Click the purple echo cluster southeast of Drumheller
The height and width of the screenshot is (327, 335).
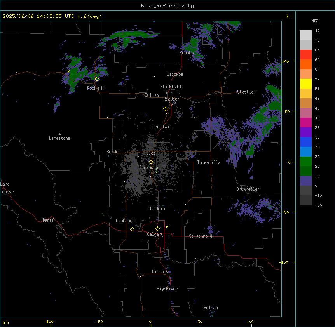pos(254,210)
